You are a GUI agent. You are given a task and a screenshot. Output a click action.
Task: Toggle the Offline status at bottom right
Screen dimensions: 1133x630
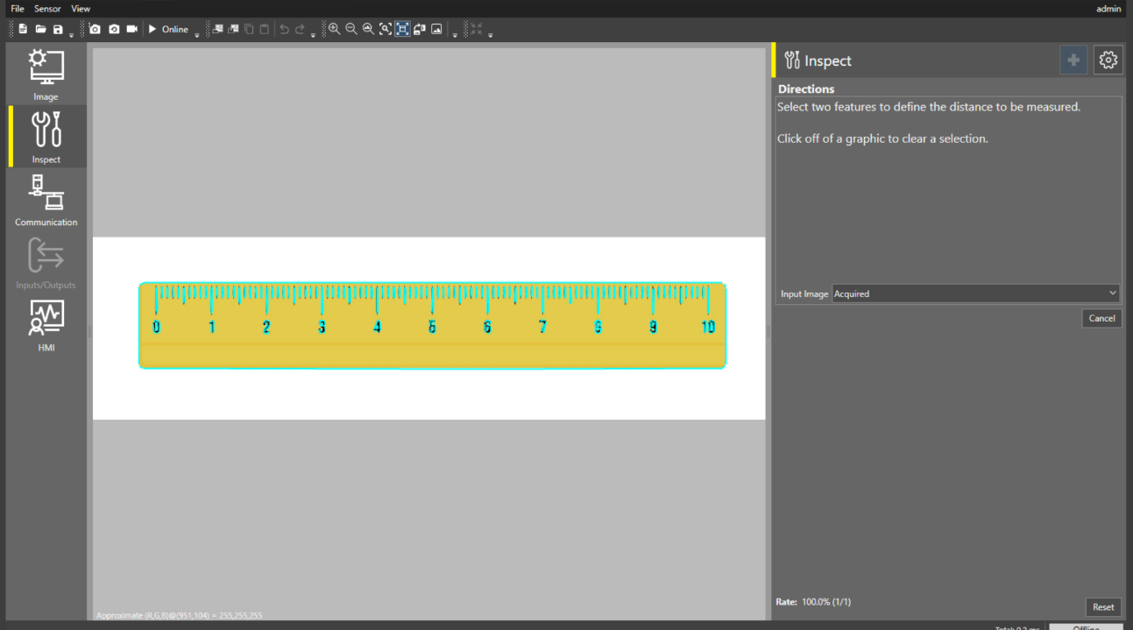(x=1087, y=627)
